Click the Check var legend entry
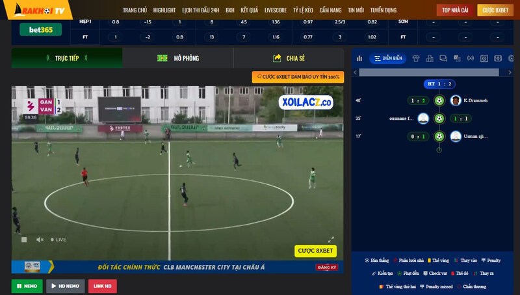The image size is (520, 295). (x=435, y=274)
